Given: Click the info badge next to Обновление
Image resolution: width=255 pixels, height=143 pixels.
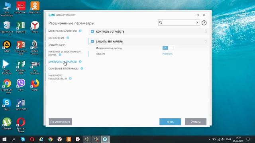Looking at the screenshot, I should coord(68,38).
